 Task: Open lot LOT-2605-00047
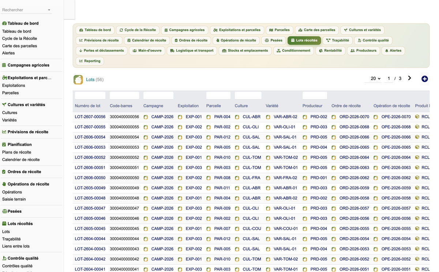point(90,208)
